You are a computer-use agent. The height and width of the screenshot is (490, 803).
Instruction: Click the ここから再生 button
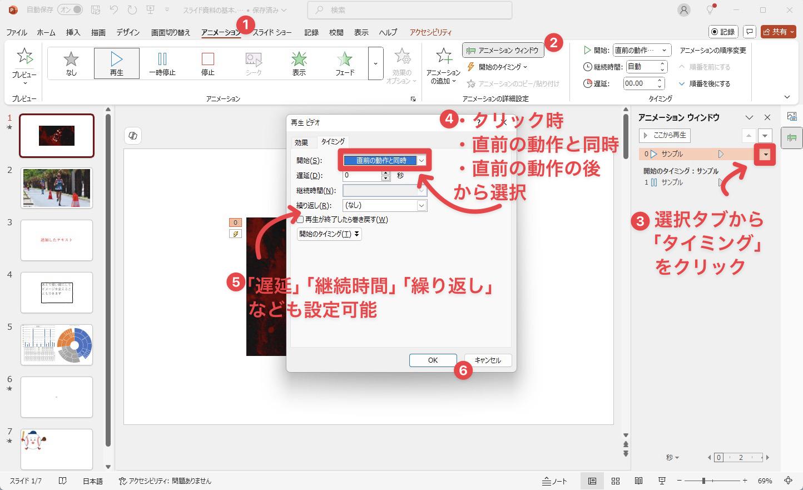tap(665, 135)
